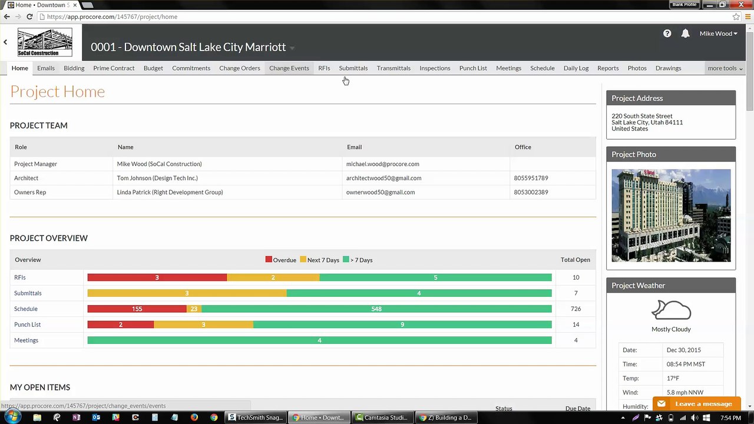Viewport: 754px width, 424px height.
Task: Click the Schedule link in Project Overview
Action: (x=26, y=309)
